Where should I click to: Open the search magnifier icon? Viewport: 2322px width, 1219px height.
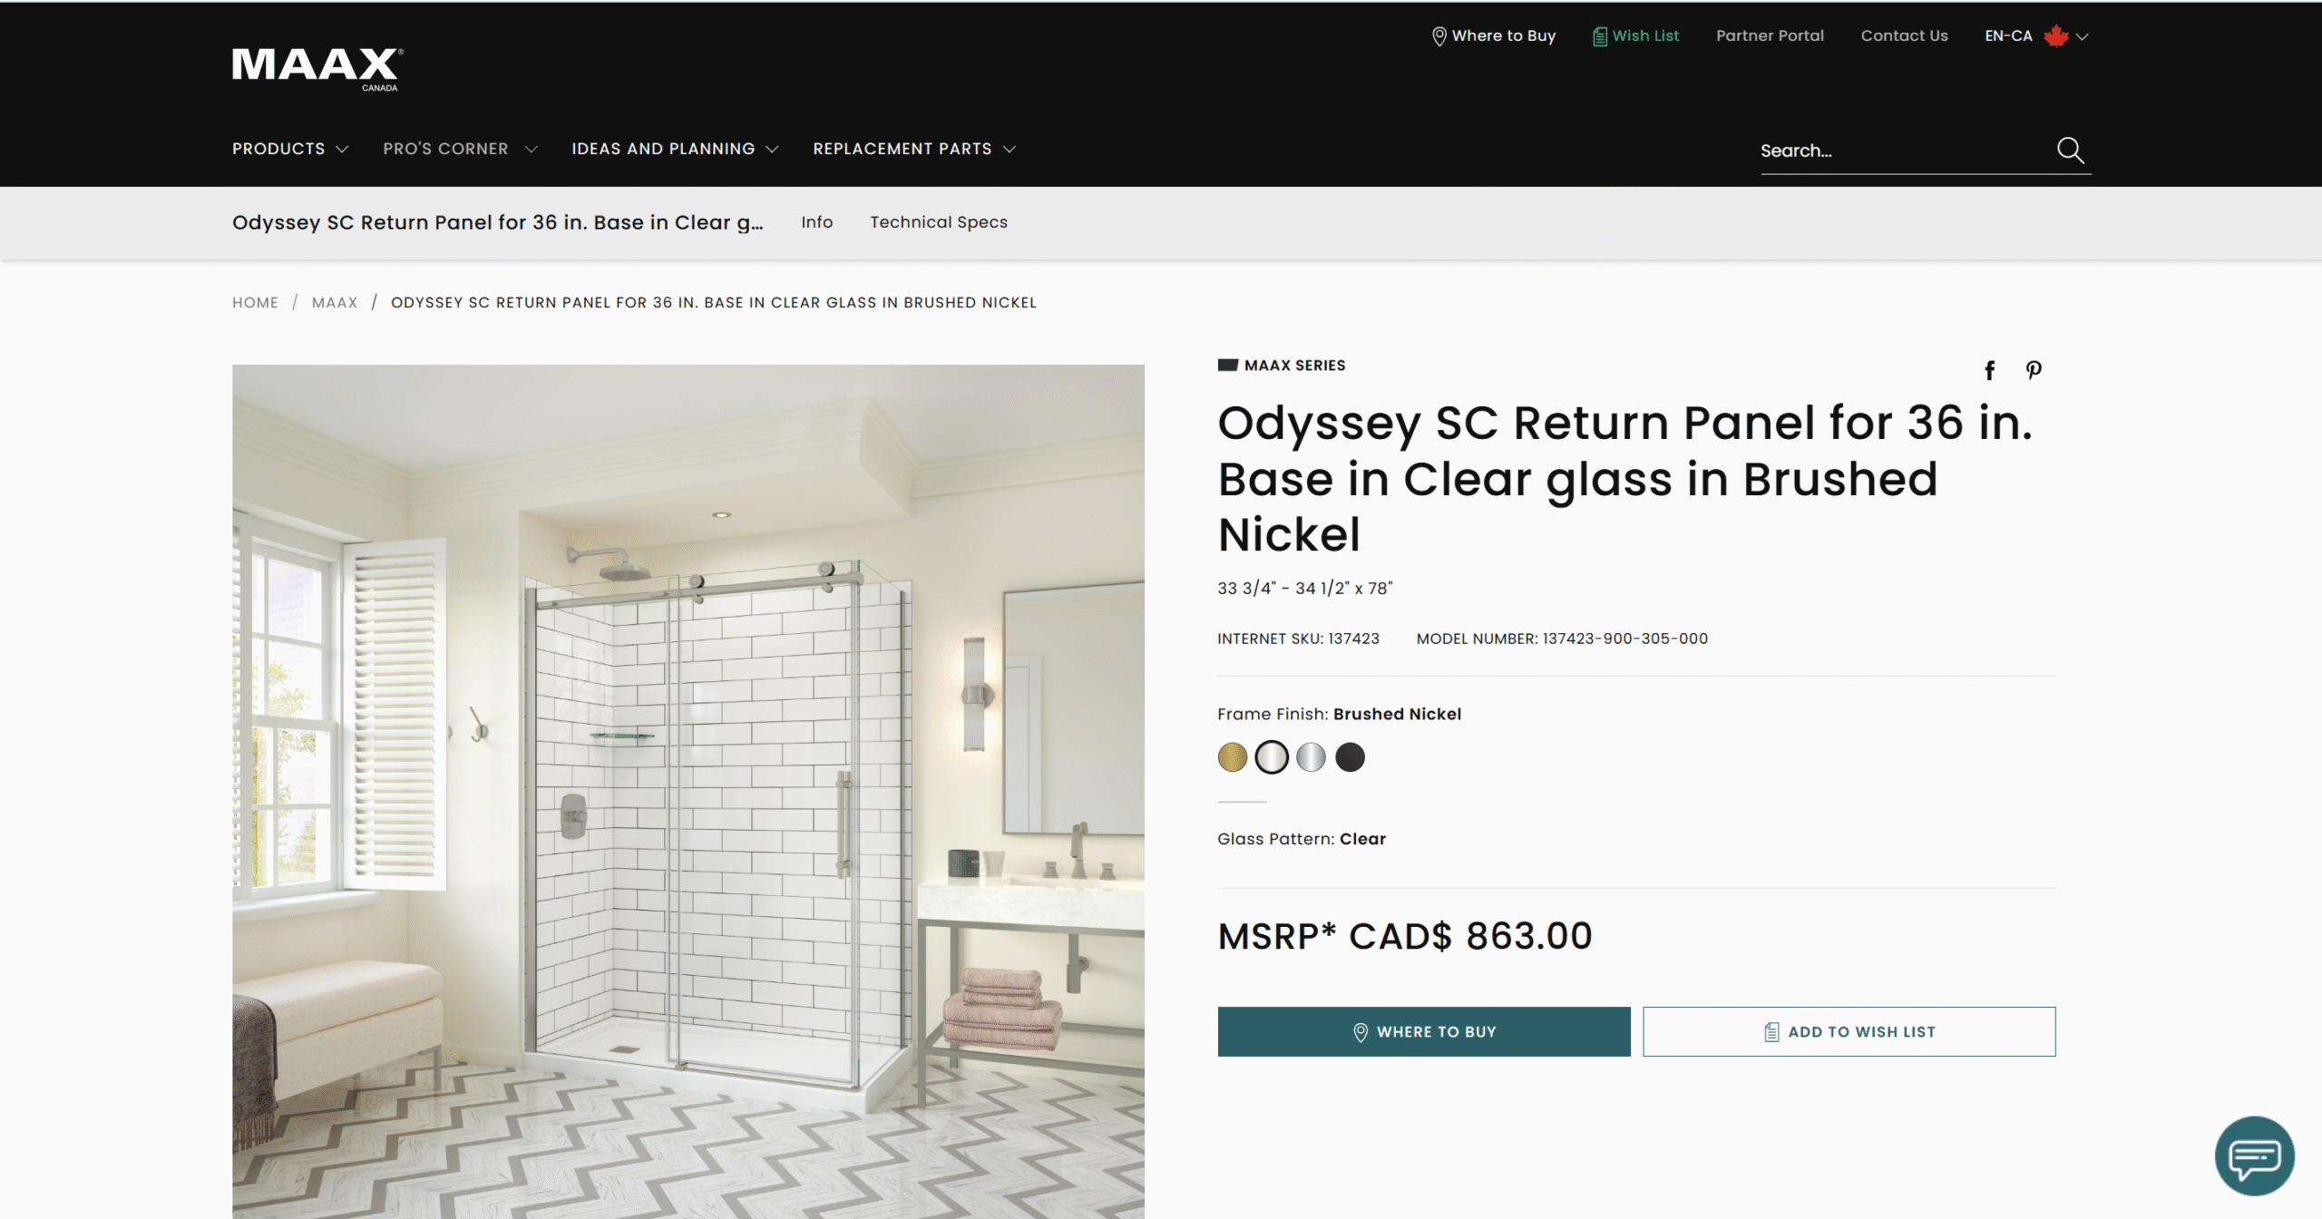2071,151
